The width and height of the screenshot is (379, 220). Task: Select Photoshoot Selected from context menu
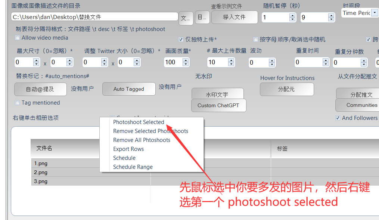pyautogui.click(x=139, y=122)
